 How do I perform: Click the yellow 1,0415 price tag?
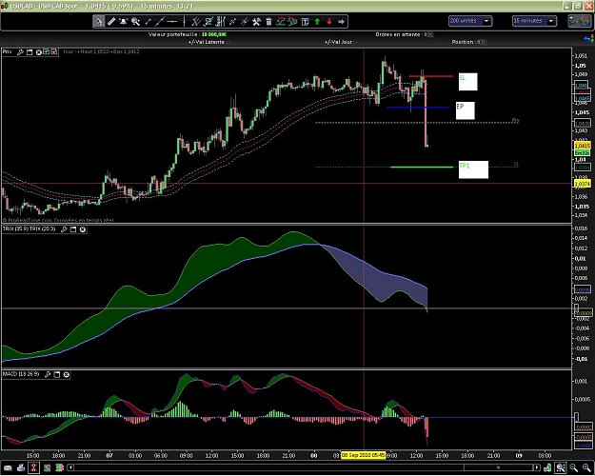coord(583,146)
